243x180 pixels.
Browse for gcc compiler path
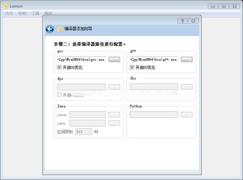click(x=114, y=60)
